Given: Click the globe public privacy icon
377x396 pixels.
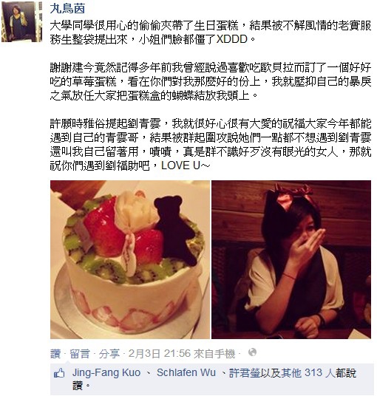Looking at the screenshot, I should click(x=252, y=352).
